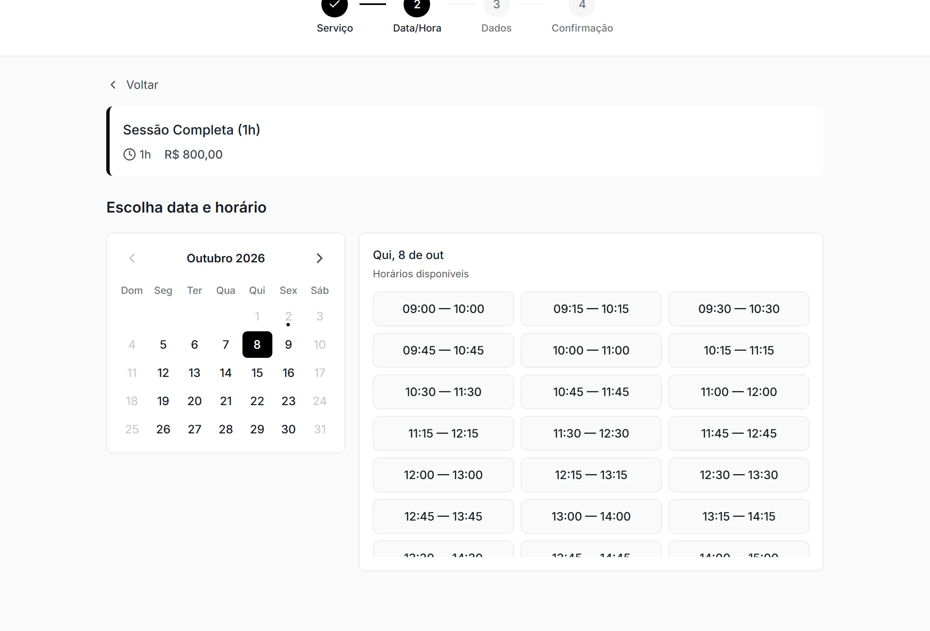This screenshot has width=930, height=631.
Task: Click day 2 marked with dot
Action: pos(289,317)
